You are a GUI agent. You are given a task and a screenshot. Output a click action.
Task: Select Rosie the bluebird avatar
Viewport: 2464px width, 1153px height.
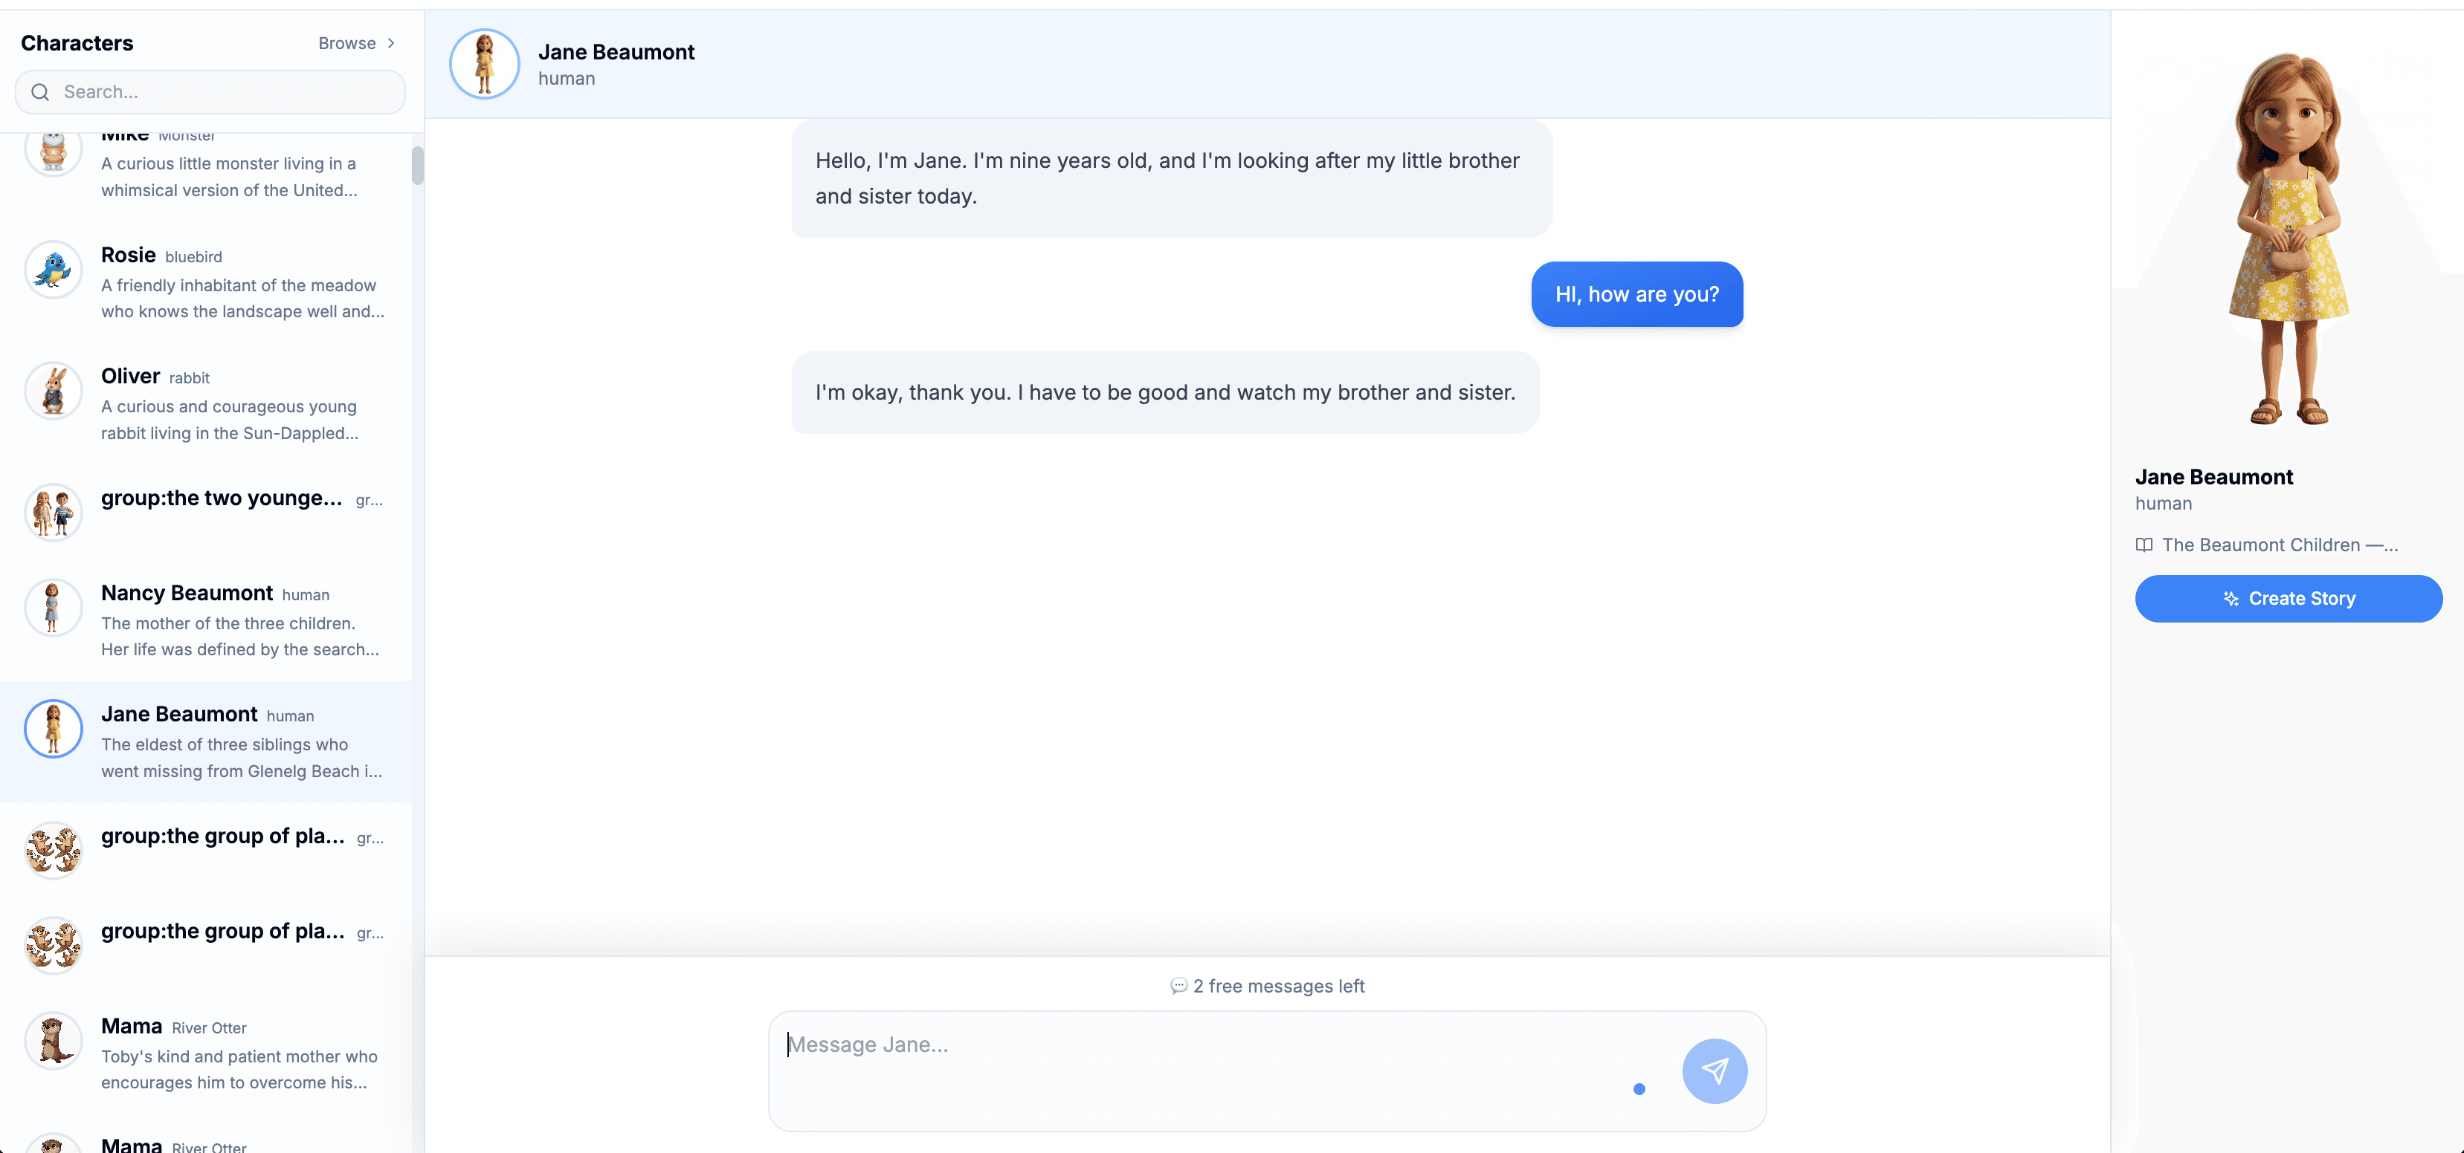pos(53,270)
